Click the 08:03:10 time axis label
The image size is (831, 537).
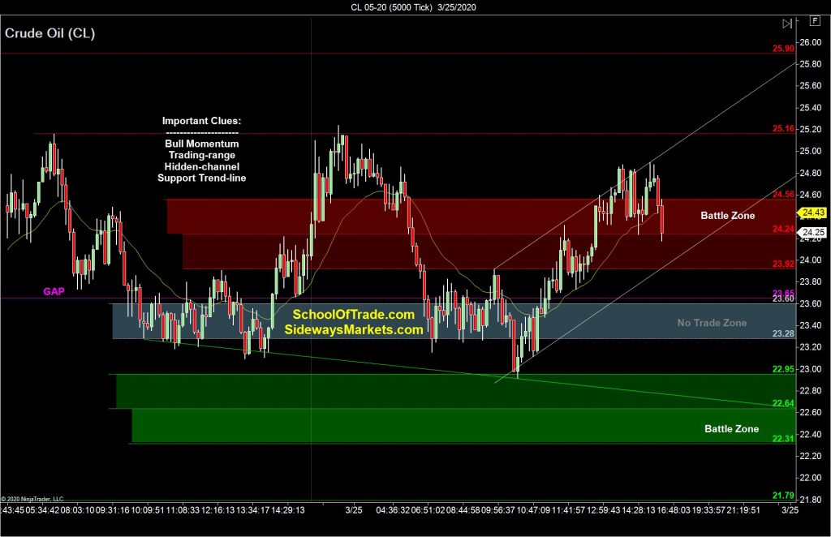pyautogui.click(x=77, y=510)
